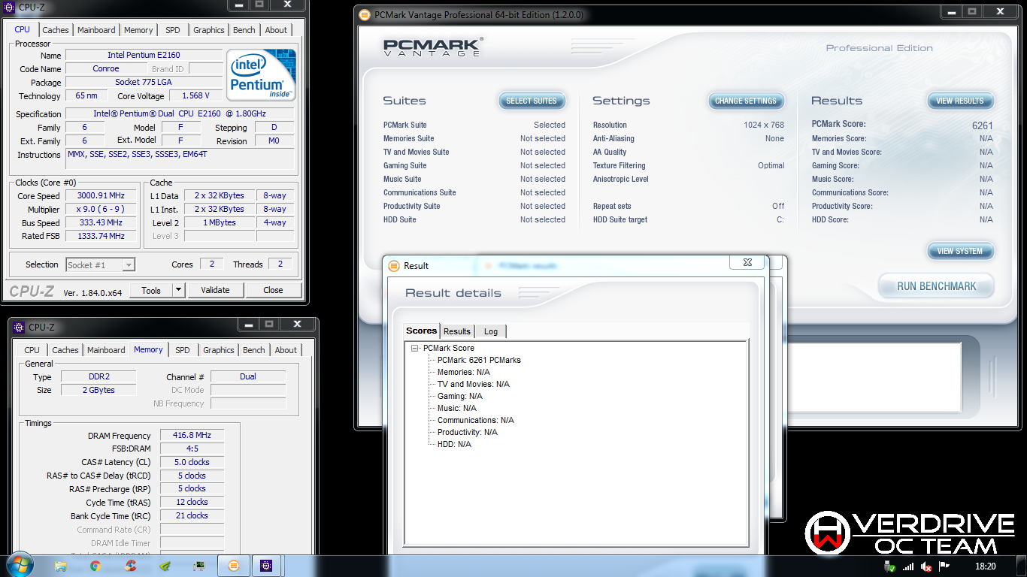This screenshot has width=1027, height=577.
Task: Open the About tab in the top CPU-Z window
Action: coord(276,30)
